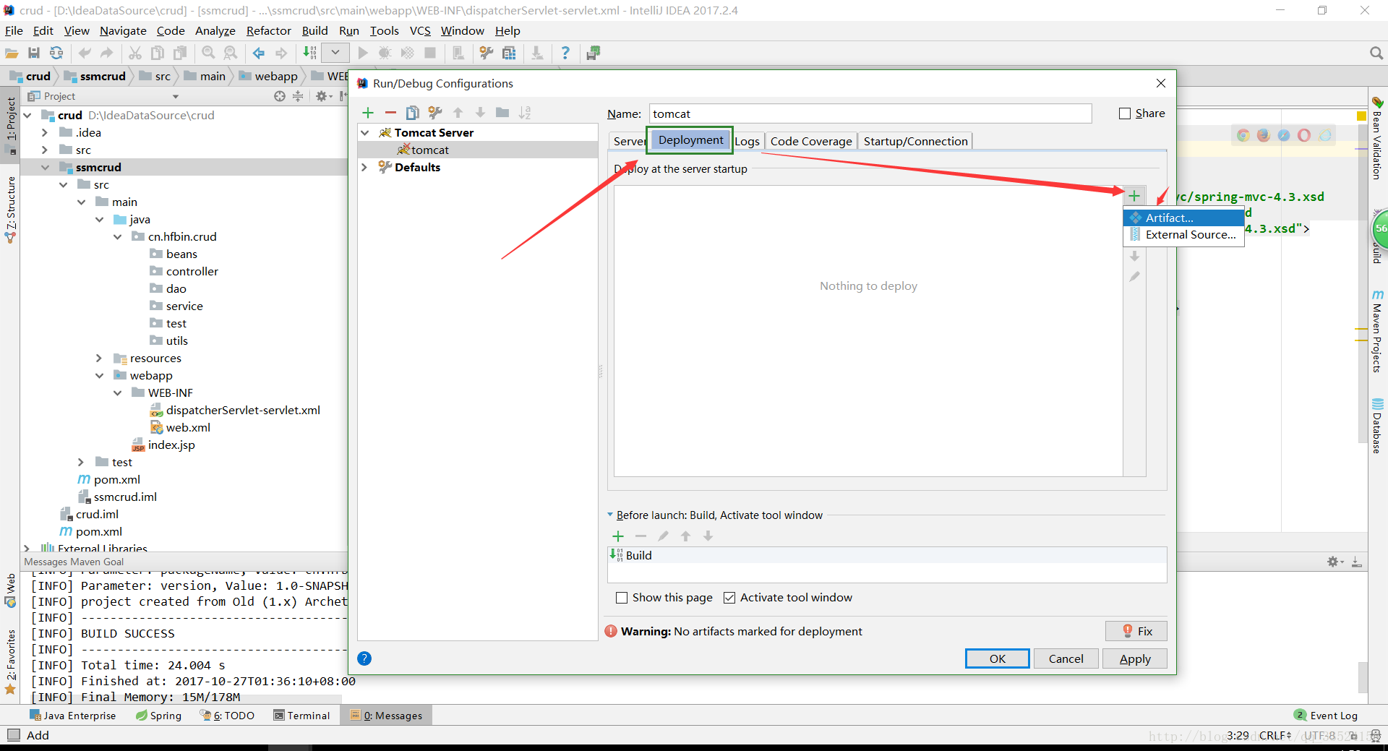Expand the test folder under src
Image resolution: width=1388 pixels, height=751 pixels.
coord(81,463)
